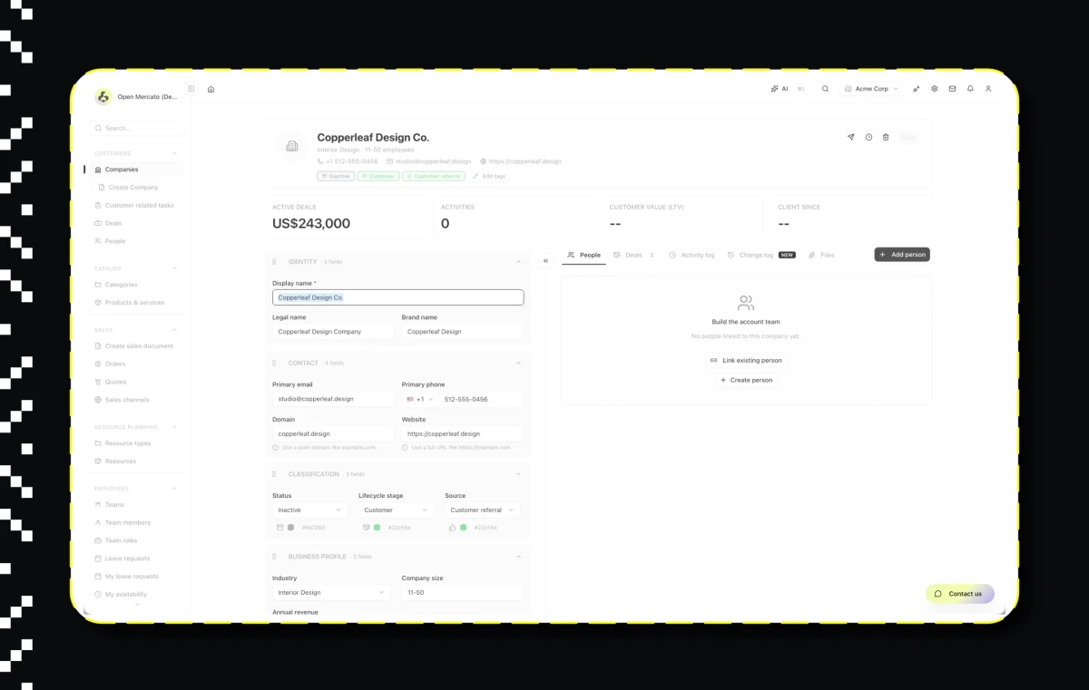Click the envelope icon next to studio@copperleaf.design

click(389, 161)
